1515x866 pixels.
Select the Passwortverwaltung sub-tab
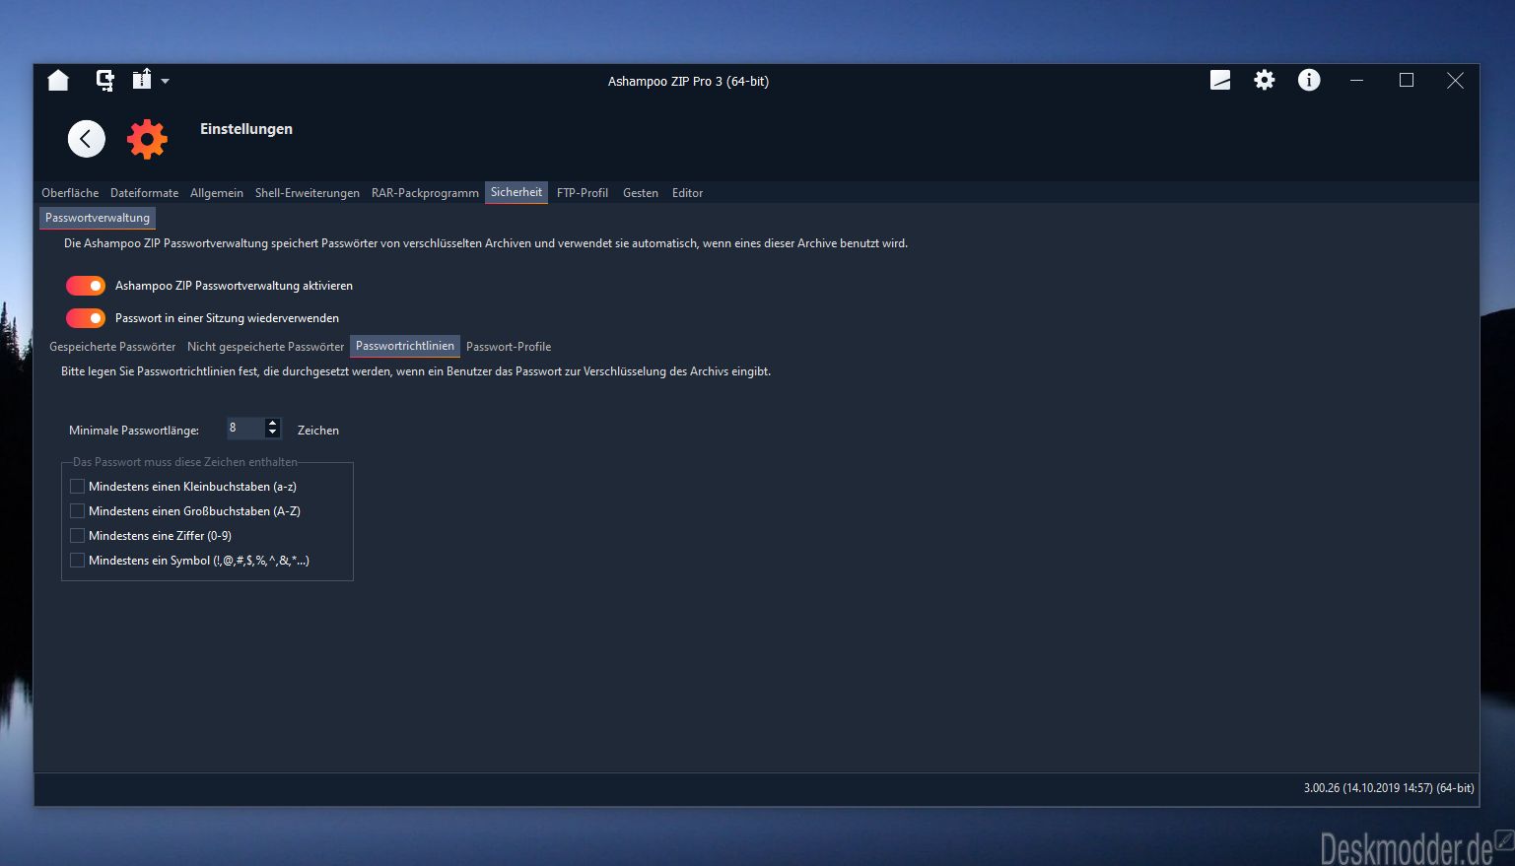pyautogui.click(x=98, y=218)
